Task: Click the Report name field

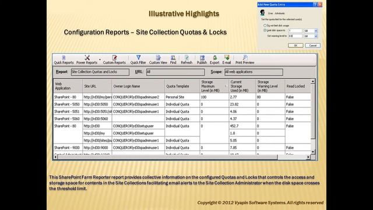Action: pos(100,72)
